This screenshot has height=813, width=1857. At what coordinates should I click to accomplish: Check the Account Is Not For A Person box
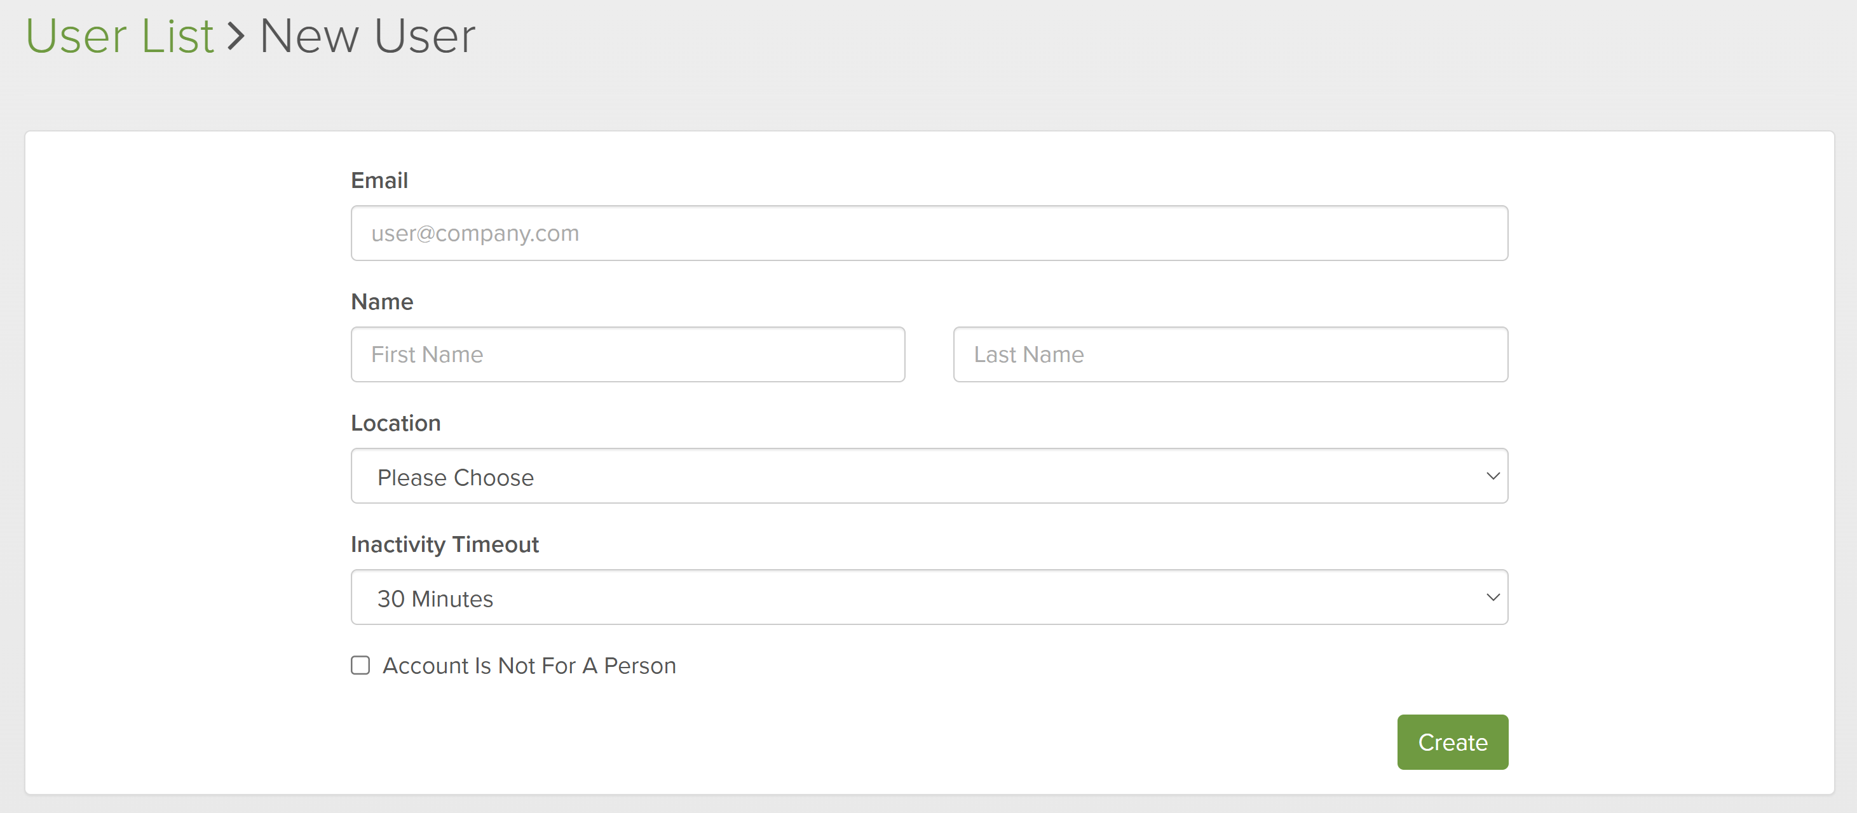(x=360, y=665)
